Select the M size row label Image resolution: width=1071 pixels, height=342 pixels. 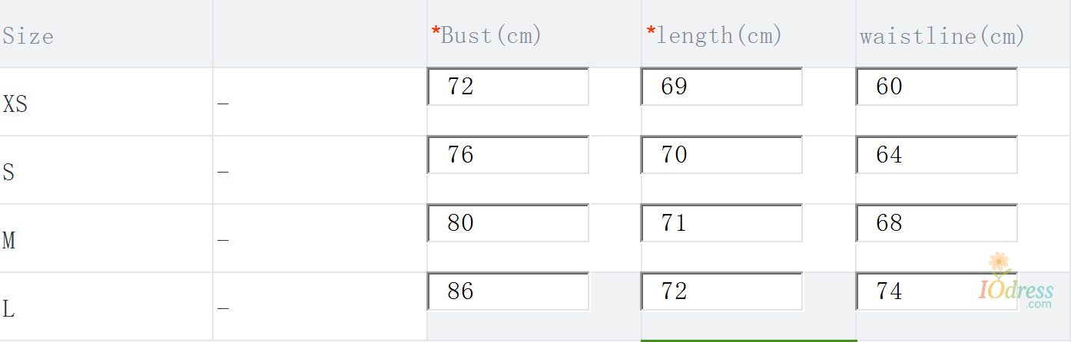9,241
